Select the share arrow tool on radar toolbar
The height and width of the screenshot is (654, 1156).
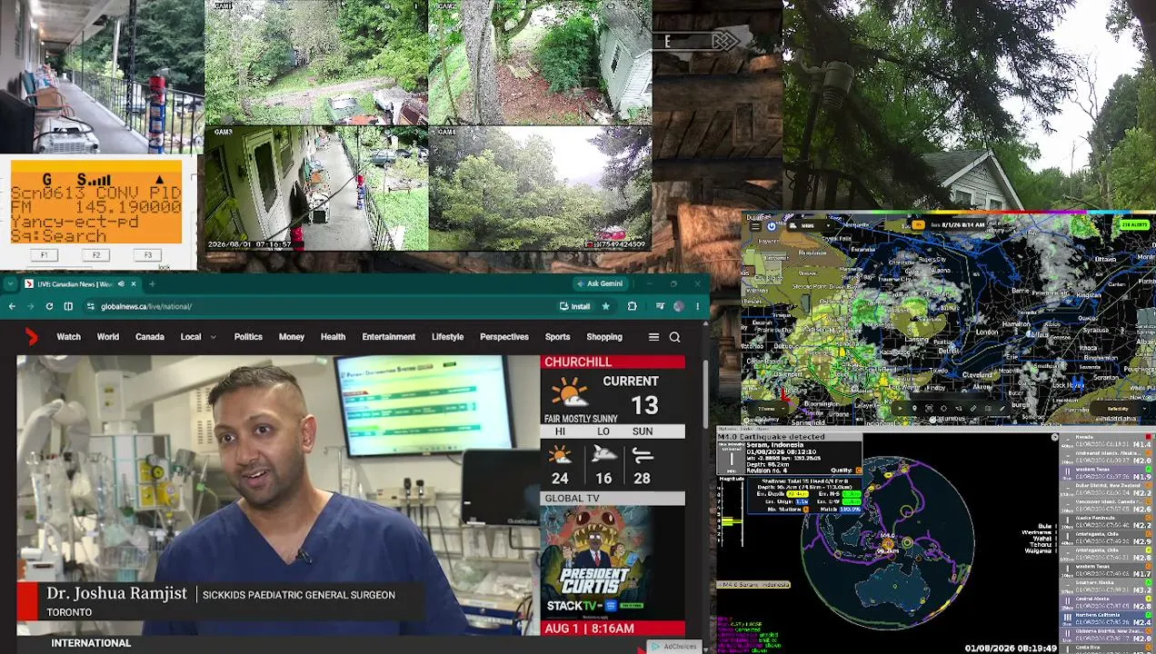coord(959,409)
